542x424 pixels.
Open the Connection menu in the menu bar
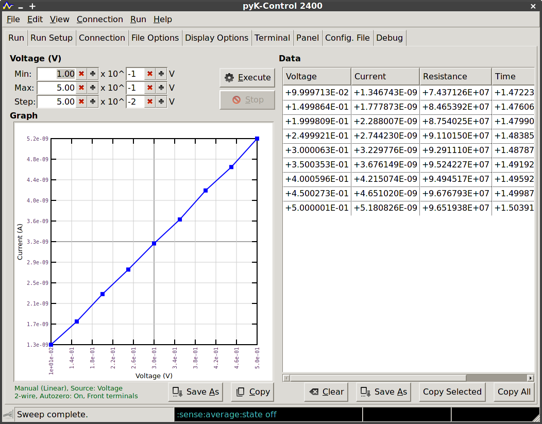[x=100, y=20]
